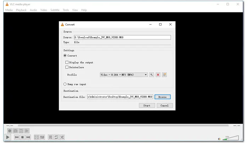Open the Audio menu
The width and height of the screenshot is (248, 143).
pyautogui.click(x=33, y=10)
